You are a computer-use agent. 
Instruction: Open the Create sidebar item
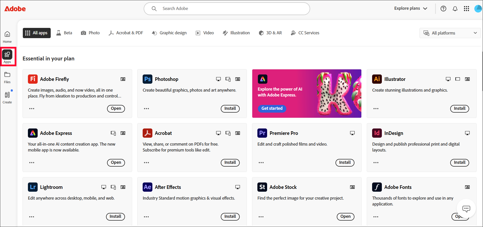click(7, 98)
